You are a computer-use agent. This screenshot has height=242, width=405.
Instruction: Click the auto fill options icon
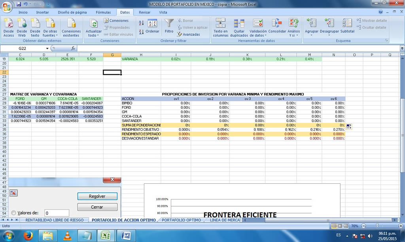pos(349,127)
